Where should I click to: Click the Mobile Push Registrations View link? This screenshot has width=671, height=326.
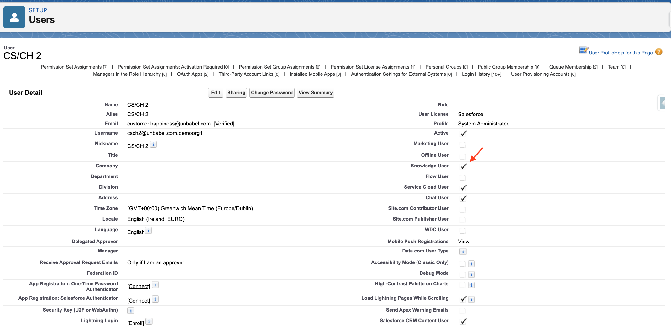(x=464, y=242)
